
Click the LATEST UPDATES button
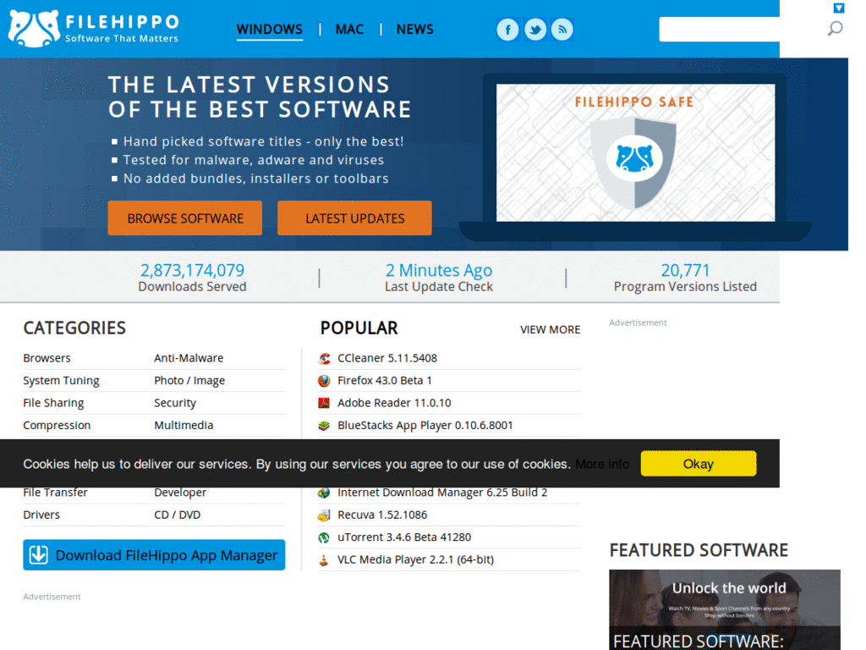[354, 218]
